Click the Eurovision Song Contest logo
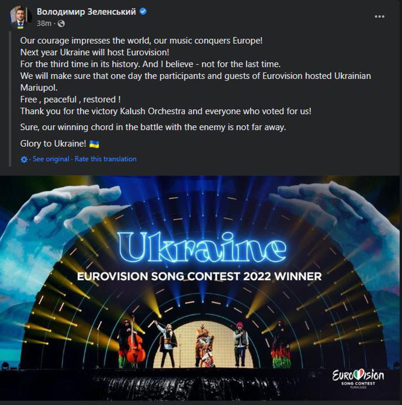Viewport: 402px width, 405px height. (x=358, y=377)
